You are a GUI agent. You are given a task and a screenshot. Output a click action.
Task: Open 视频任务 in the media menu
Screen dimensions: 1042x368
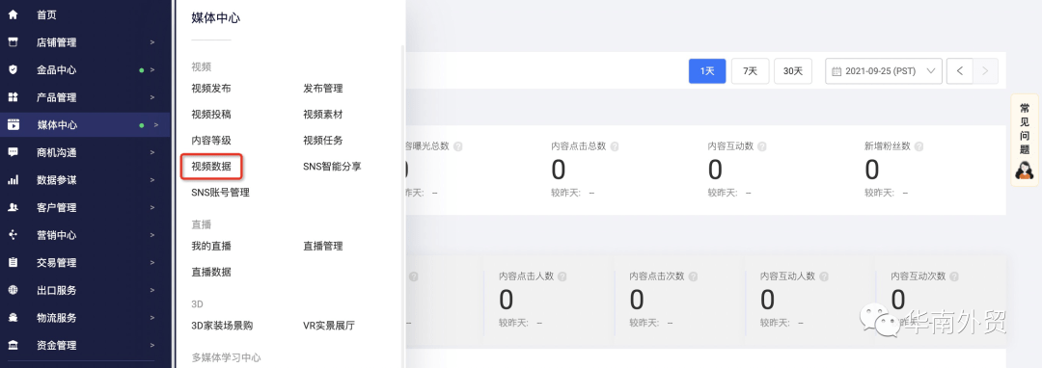[323, 140]
